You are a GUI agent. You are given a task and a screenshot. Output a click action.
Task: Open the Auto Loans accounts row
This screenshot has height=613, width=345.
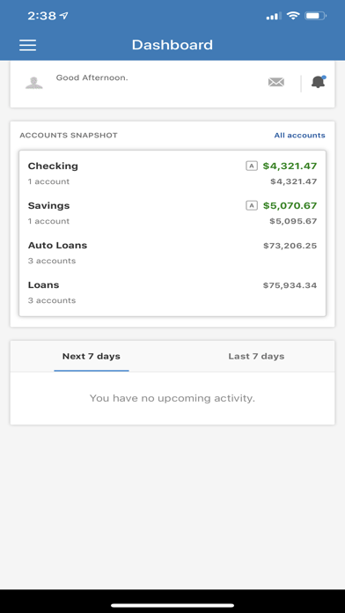[172, 253]
